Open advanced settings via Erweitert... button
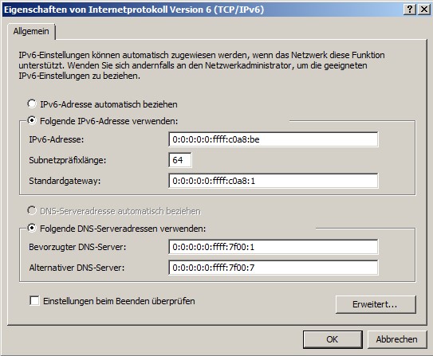This screenshot has width=433, height=356. (x=376, y=304)
